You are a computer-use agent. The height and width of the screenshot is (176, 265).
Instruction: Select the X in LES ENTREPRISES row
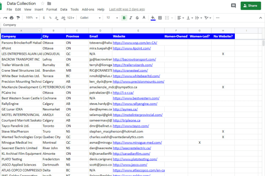pyautogui.click(x=223, y=54)
